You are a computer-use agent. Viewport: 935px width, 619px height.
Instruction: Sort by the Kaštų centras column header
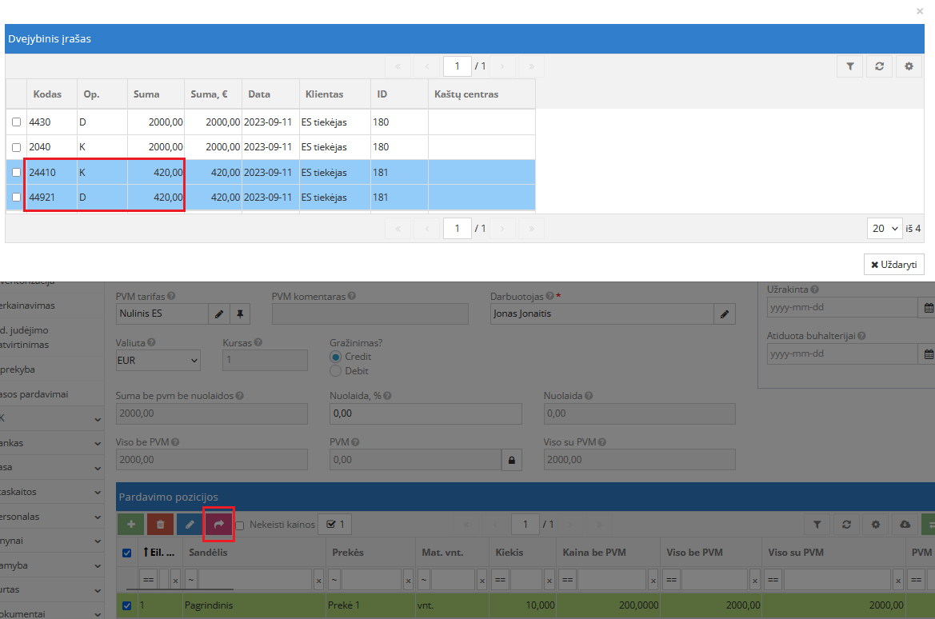[466, 94]
